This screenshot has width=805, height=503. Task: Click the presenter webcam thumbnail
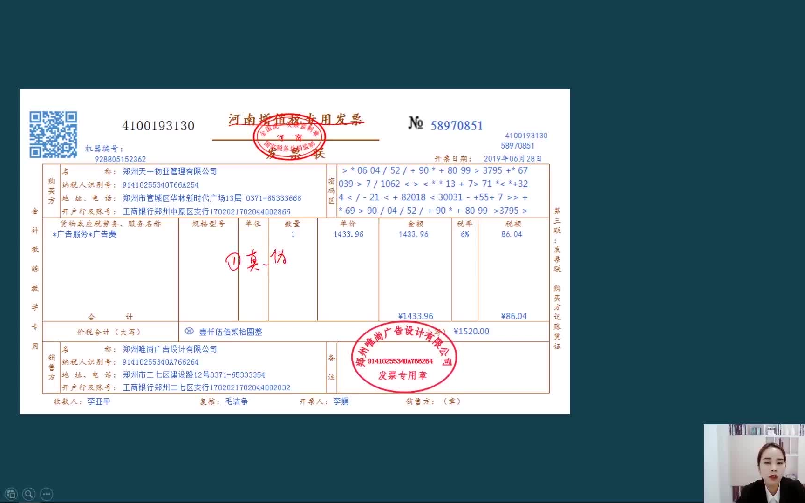pos(754,463)
